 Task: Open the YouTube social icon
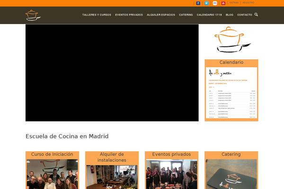tap(223, 3)
